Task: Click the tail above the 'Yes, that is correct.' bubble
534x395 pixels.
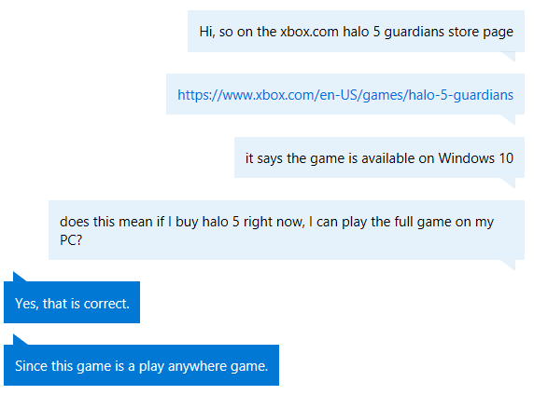Action: pyautogui.click(x=20, y=277)
